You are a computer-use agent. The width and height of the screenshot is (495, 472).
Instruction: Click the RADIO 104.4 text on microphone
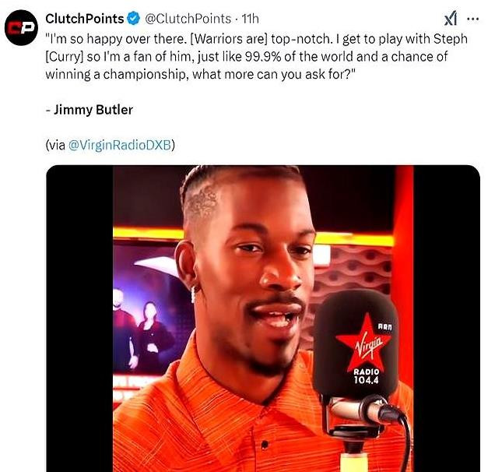coord(367,376)
